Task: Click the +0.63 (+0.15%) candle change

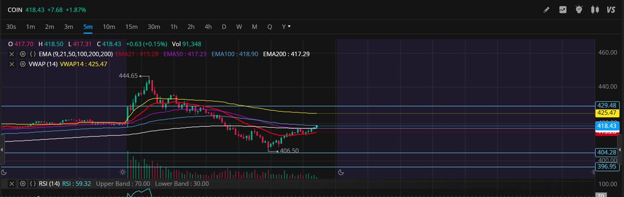Action: coord(147,44)
